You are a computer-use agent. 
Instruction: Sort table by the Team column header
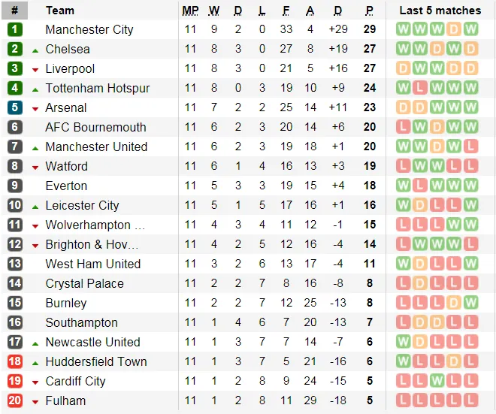tap(60, 11)
